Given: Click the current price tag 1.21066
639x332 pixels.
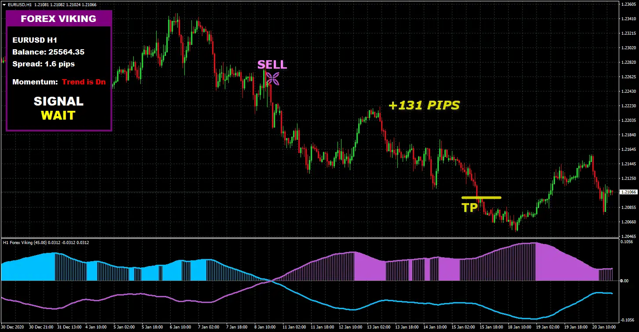Looking at the screenshot, I should tap(628, 192).
